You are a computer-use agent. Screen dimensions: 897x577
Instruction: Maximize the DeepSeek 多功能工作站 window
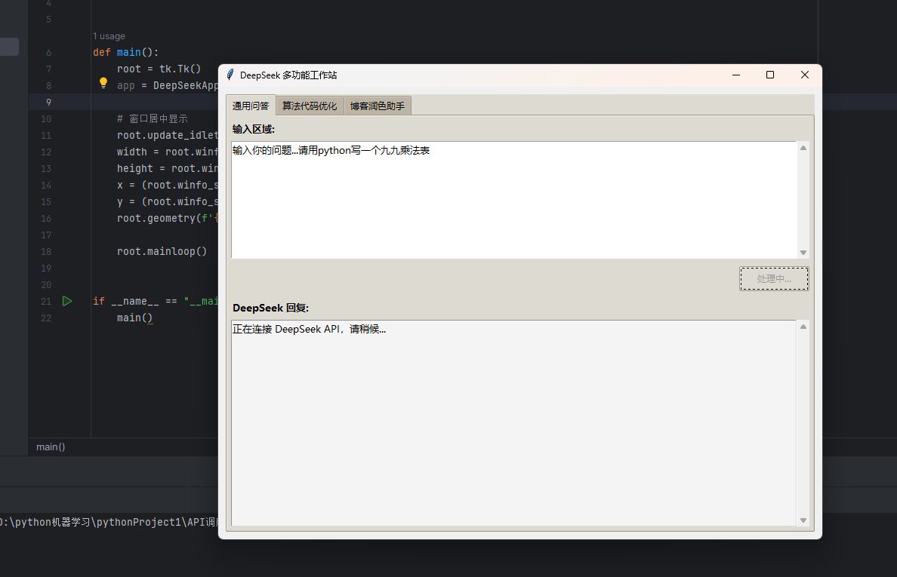770,75
